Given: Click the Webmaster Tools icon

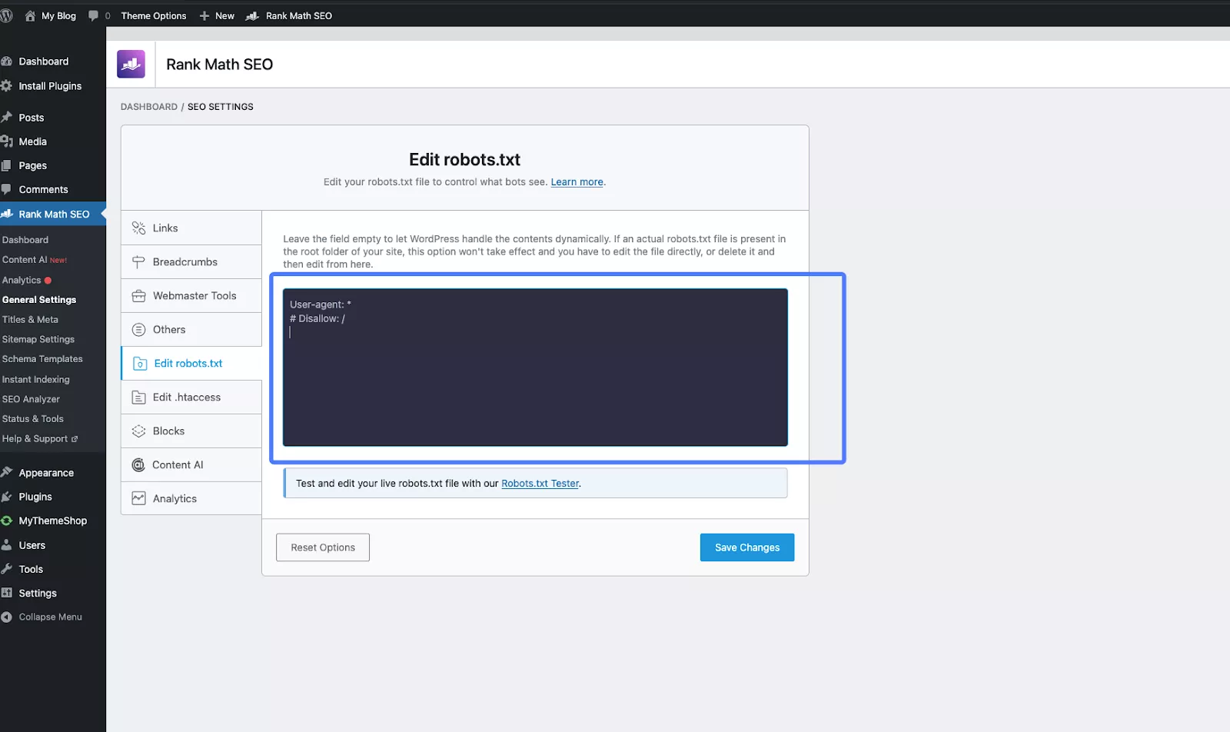Looking at the screenshot, I should point(139,295).
